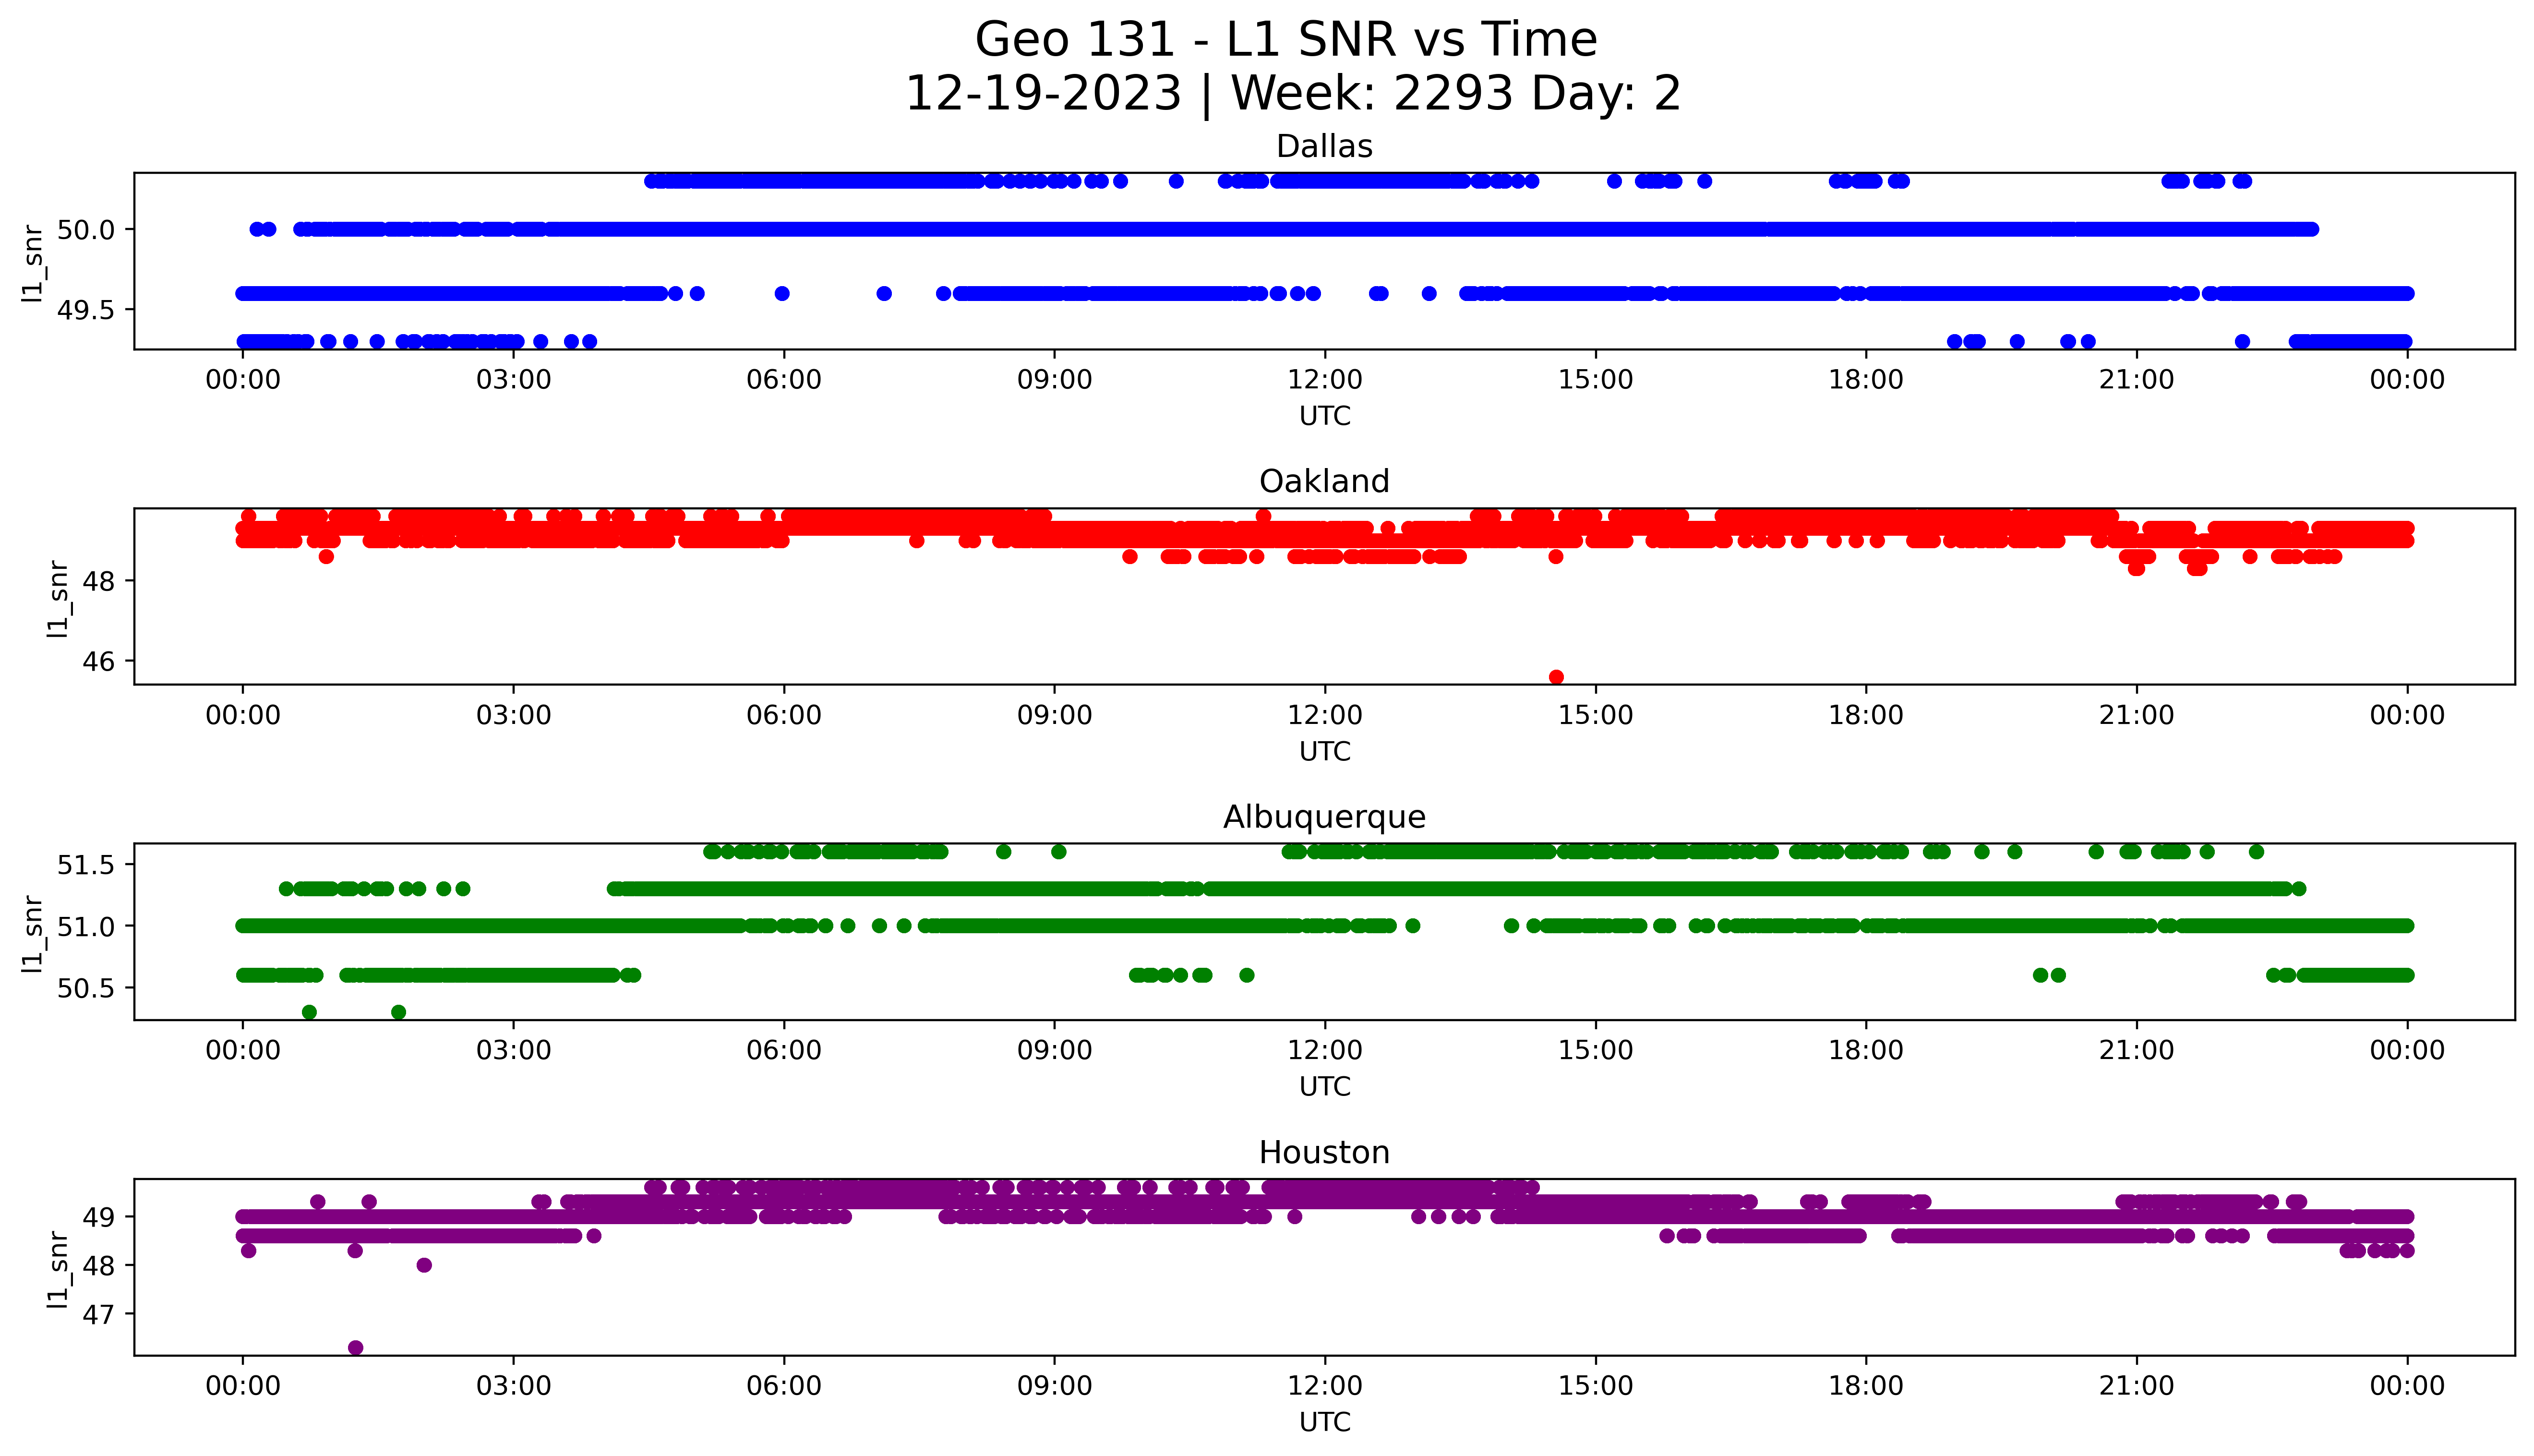Select the "Albuquerque" subplot title
The width and height of the screenshot is (2534, 1456).
click(1324, 818)
